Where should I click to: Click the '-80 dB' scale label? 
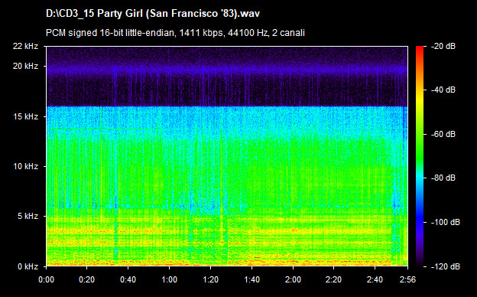443,178
